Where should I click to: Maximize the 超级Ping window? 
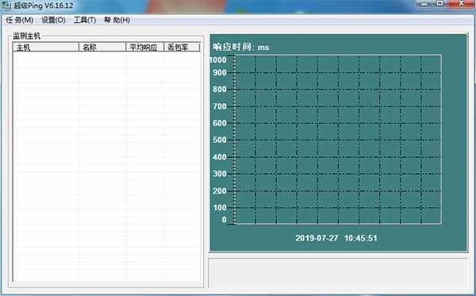(440, 4)
